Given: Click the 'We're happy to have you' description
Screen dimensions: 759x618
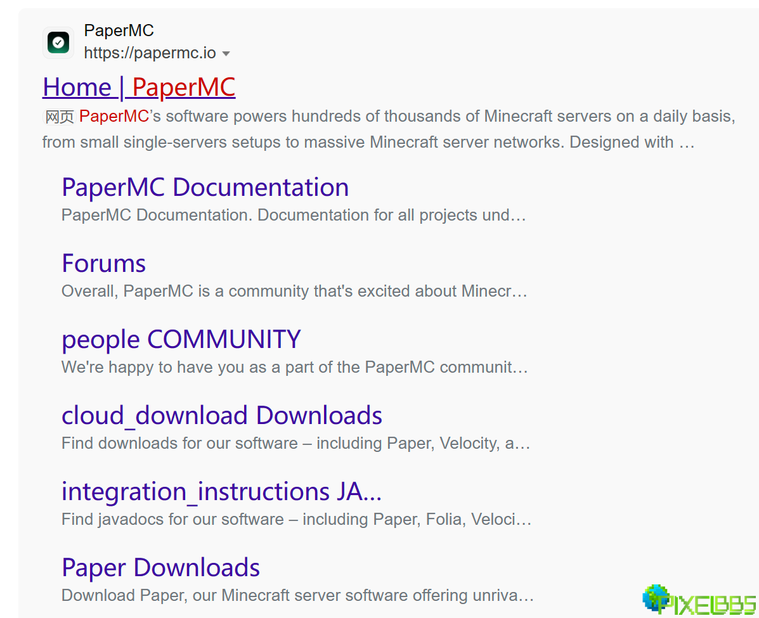Looking at the screenshot, I should click(x=295, y=367).
